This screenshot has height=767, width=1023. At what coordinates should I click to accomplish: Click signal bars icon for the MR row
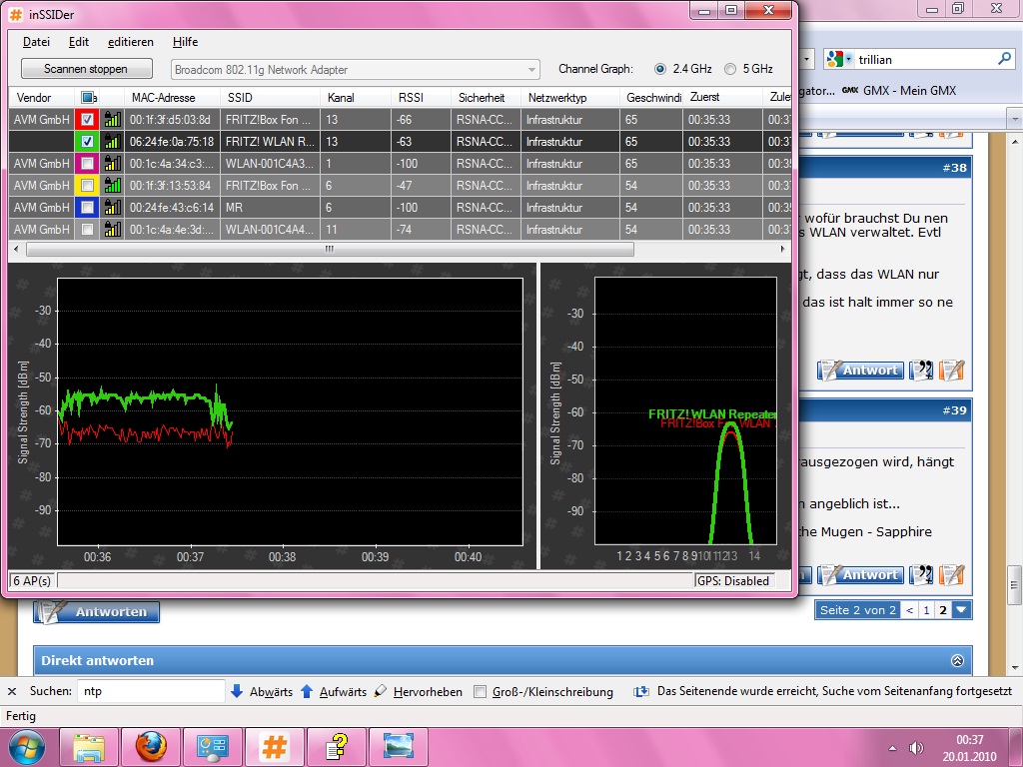point(113,208)
